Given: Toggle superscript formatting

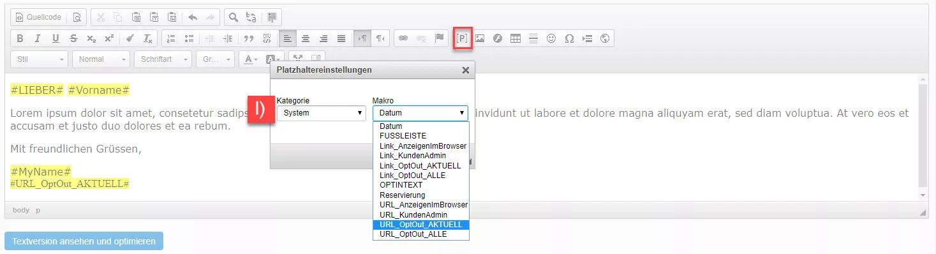Looking at the screenshot, I should point(109,38).
